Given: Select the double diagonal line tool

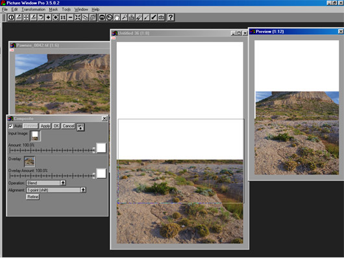Looking at the screenshot, I should 139,18.
